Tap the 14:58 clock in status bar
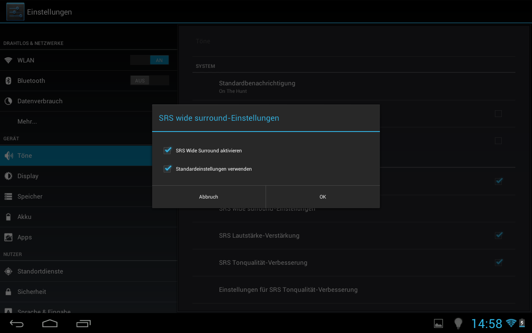Image resolution: width=532 pixels, height=333 pixels. pyautogui.click(x=487, y=323)
